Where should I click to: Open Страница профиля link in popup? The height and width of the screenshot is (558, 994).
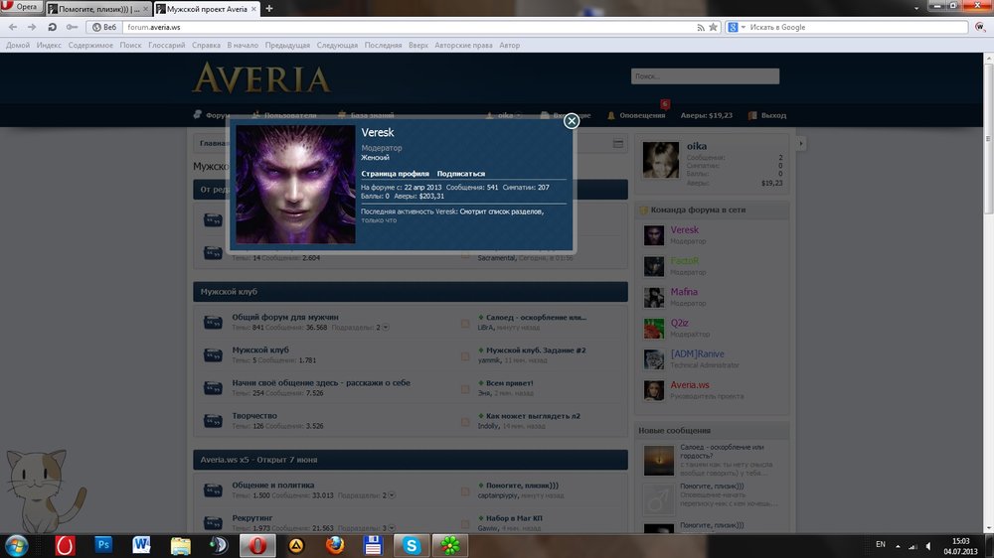[x=395, y=173]
